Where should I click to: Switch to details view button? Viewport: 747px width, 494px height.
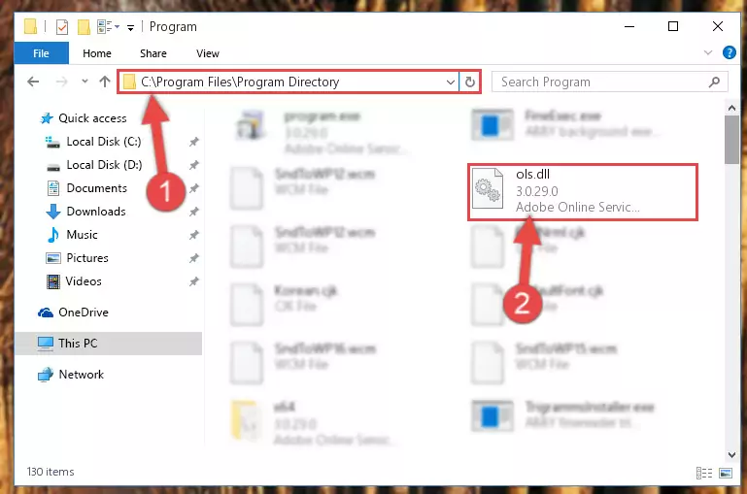point(704,473)
